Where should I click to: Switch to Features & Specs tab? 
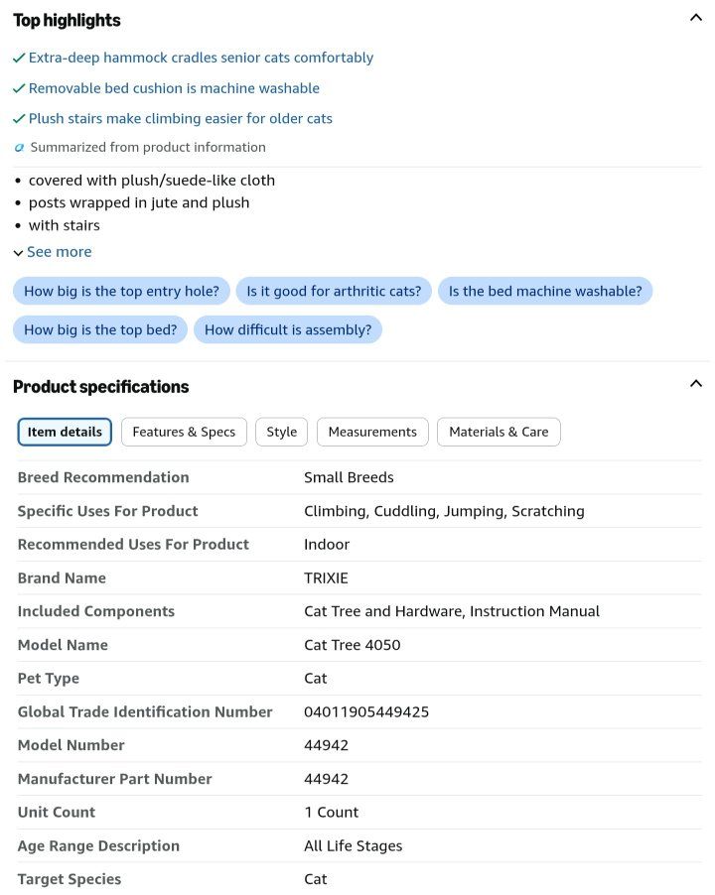pyautogui.click(x=184, y=432)
